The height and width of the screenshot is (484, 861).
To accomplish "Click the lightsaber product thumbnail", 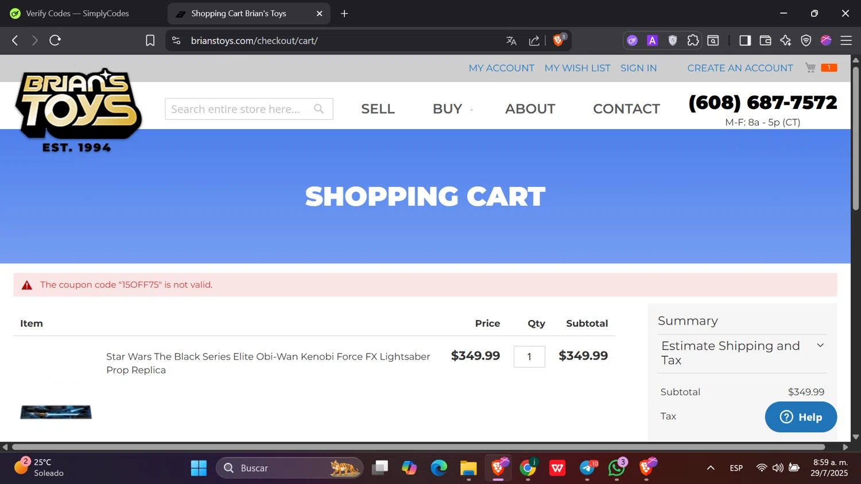I will (x=56, y=412).
